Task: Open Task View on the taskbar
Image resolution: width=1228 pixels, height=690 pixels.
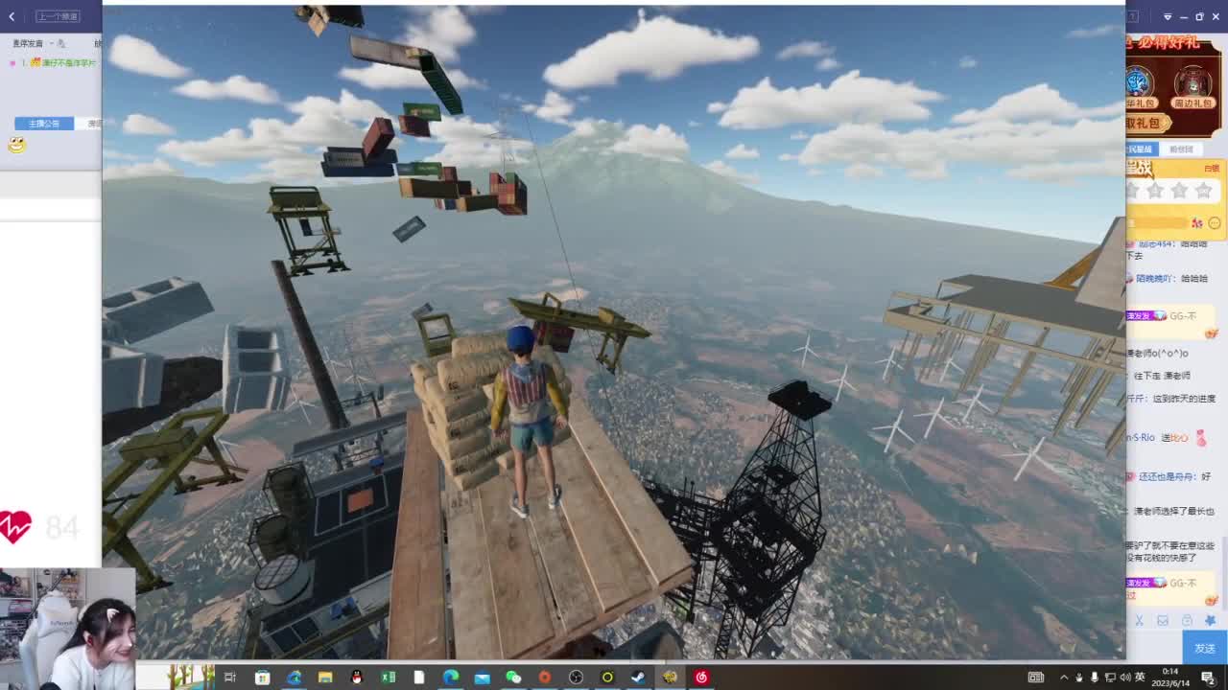Action: pyautogui.click(x=230, y=678)
